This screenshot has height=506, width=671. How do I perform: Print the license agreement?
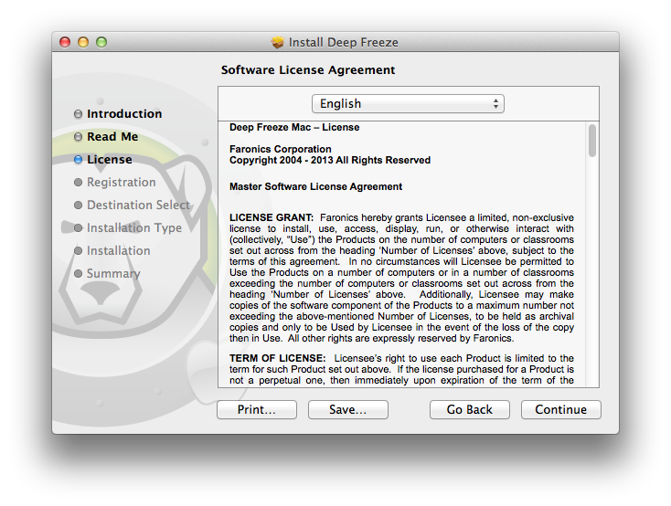tap(257, 409)
